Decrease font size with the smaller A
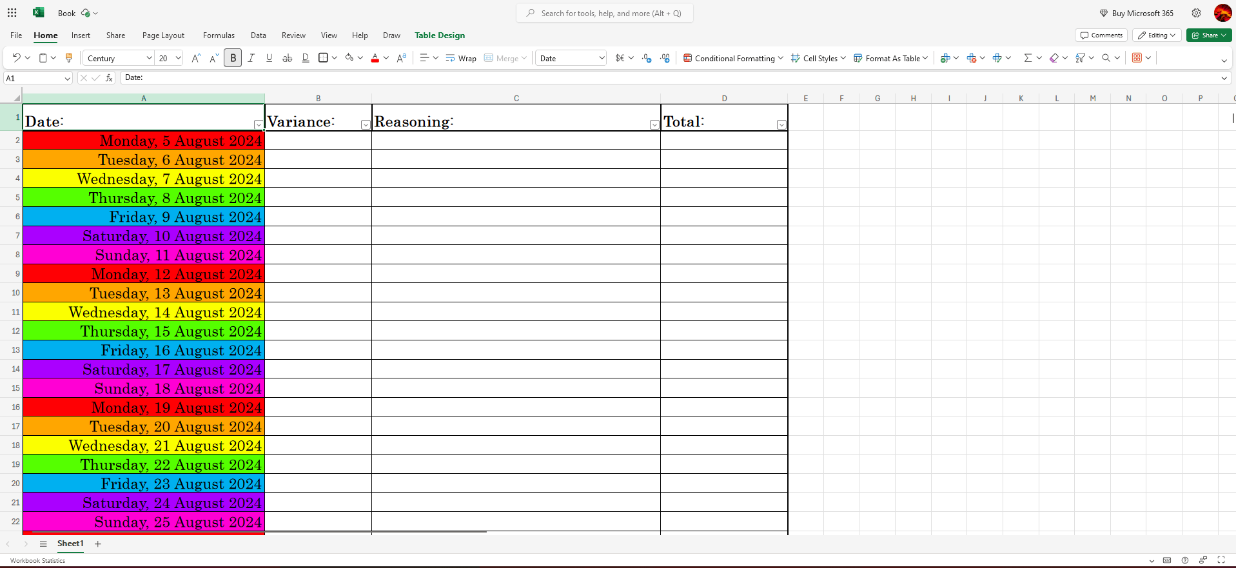This screenshot has height=568, width=1236. [x=215, y=58]
